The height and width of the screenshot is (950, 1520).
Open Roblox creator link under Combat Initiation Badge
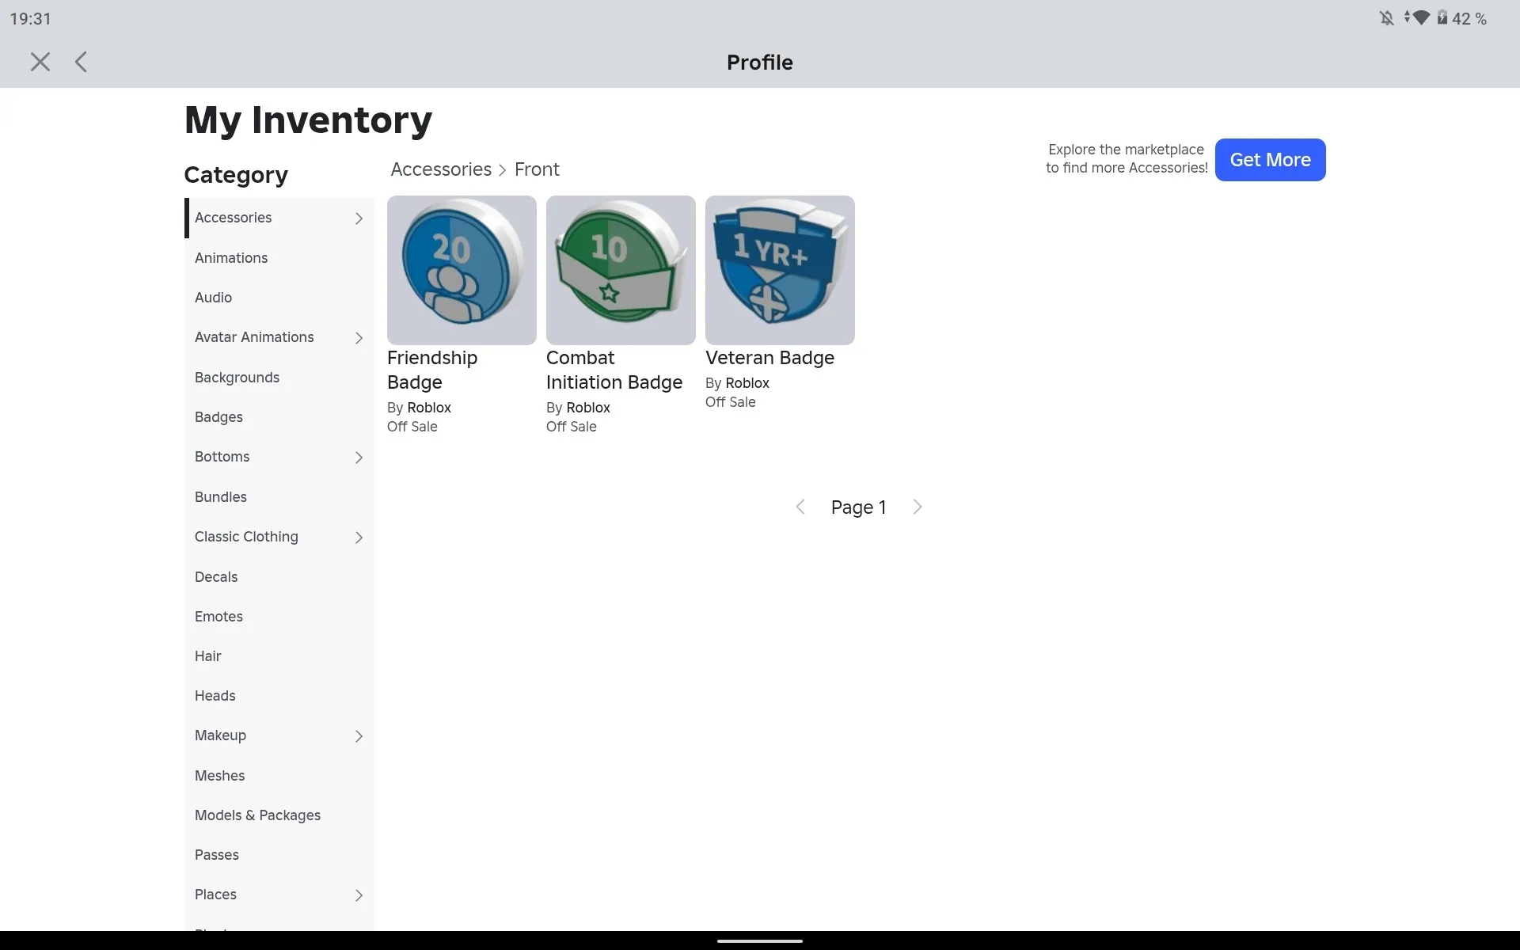[x=588, y=408]
